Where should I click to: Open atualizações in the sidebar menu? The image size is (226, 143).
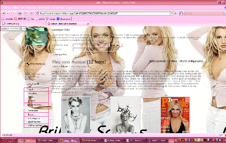pos(36,122)
